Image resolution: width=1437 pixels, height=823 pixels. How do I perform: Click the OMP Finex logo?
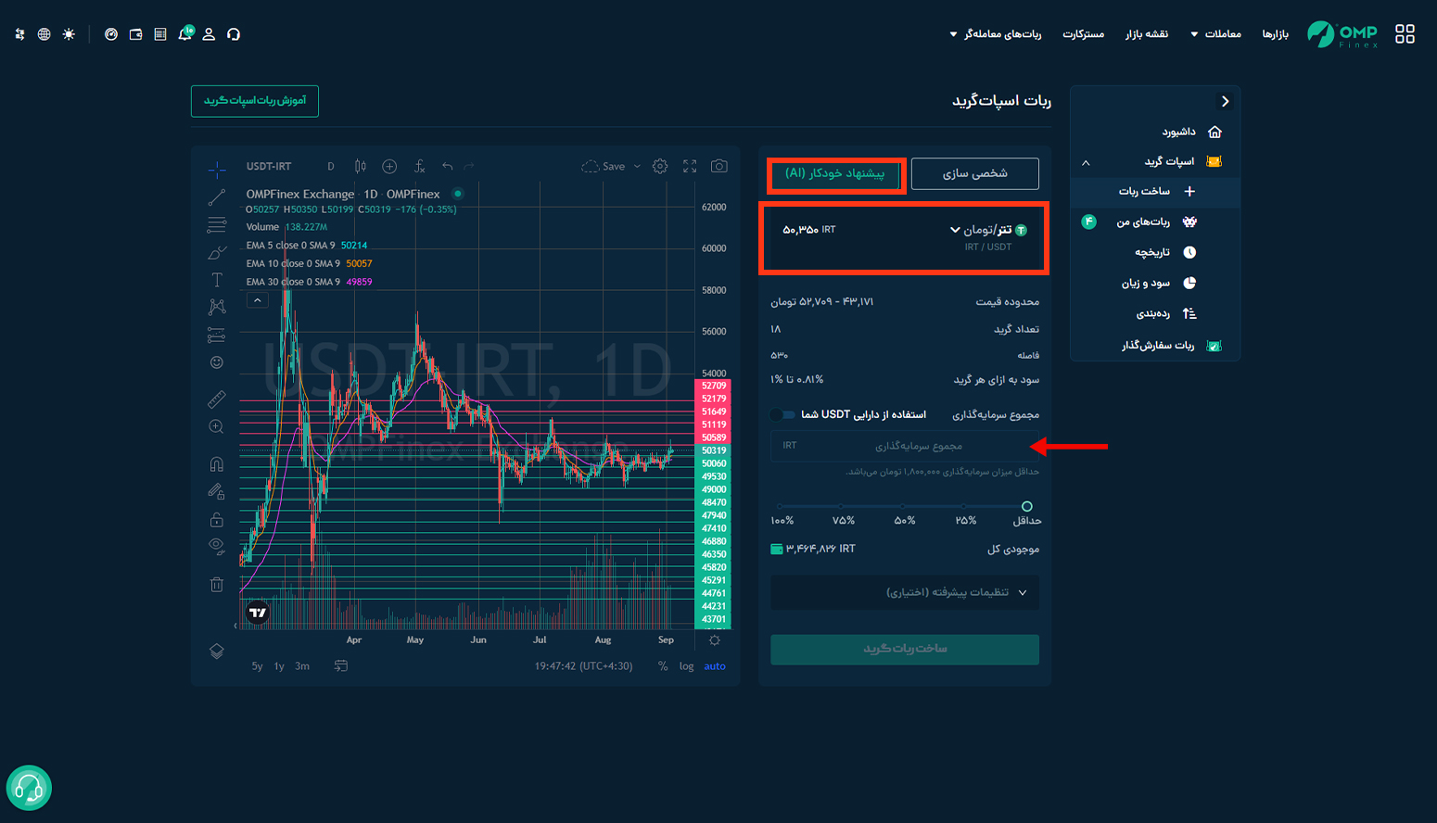point(1342,34)
